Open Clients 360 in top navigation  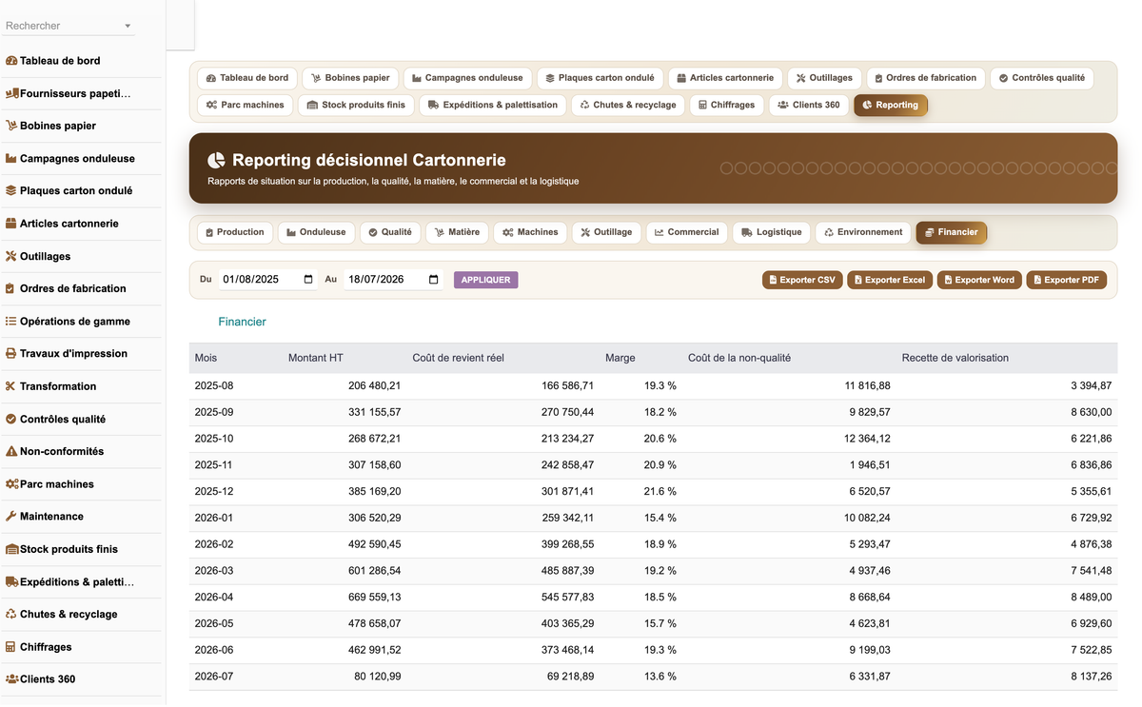pyautogui.click(x=809, y=105)
